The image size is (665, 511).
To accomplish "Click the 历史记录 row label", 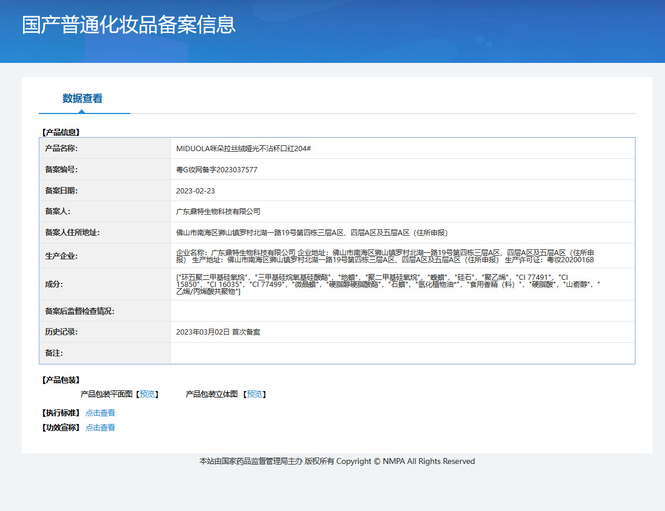I will click(x=61, y=332).
